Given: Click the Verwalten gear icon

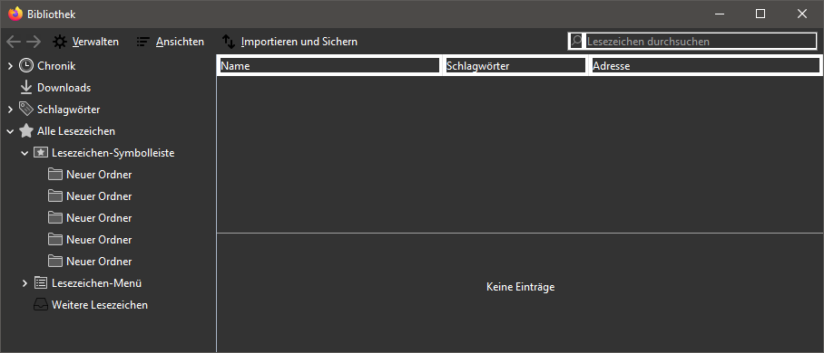Looking at the screenshot, I should click(x=60, y=42).
